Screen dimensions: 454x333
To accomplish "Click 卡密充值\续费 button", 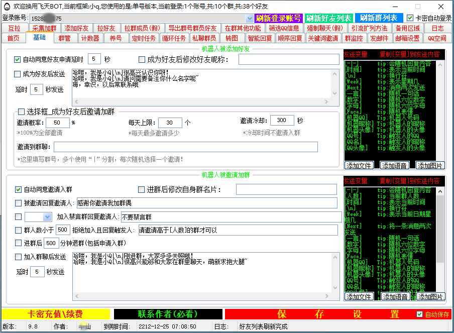I will point(56,314).
